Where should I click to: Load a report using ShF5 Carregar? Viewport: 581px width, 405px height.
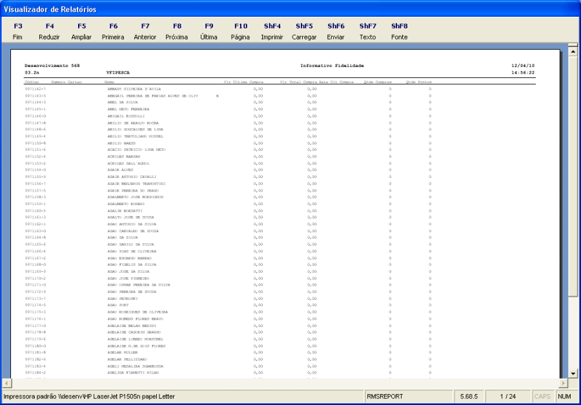pos(304,32)
